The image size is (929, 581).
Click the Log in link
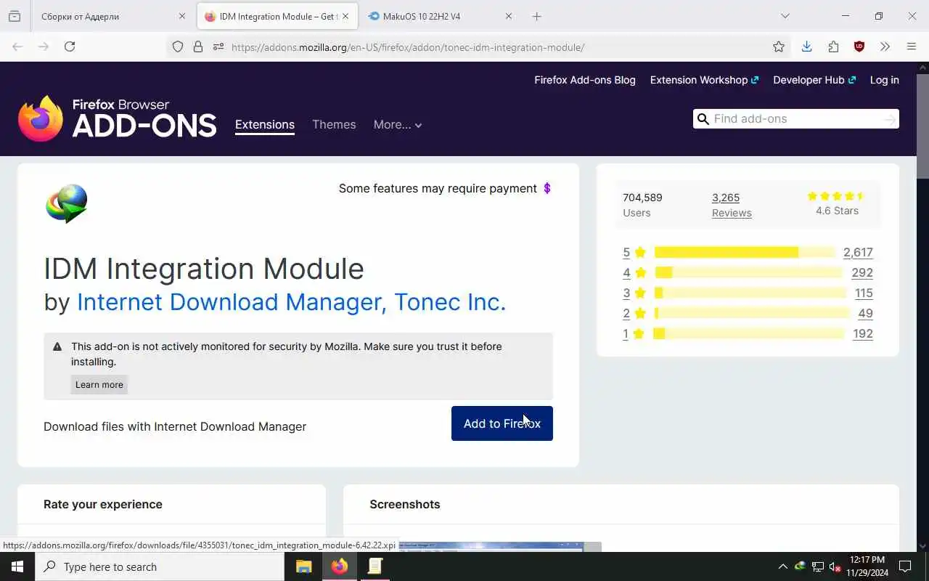click(x=884, y=80)
